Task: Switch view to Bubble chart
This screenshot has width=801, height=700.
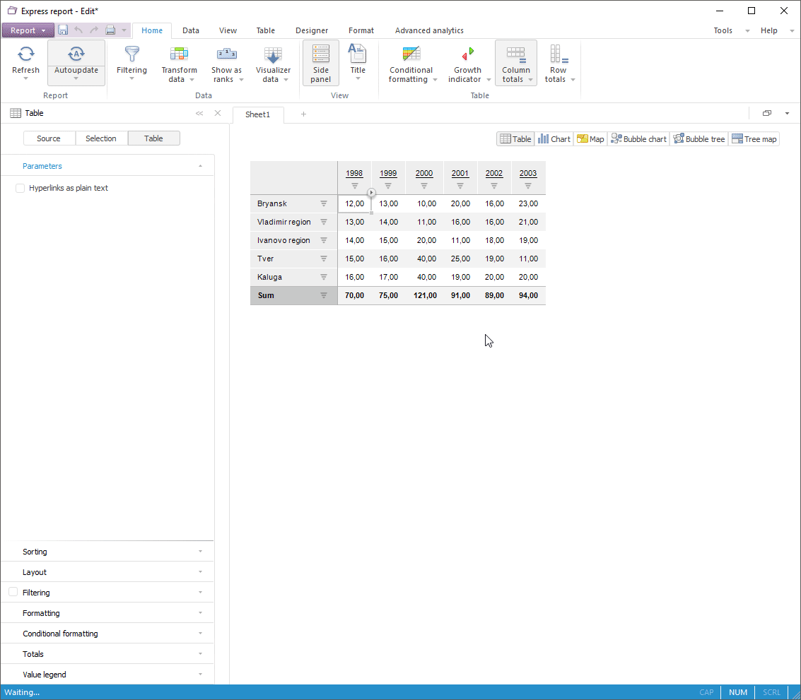Action: pos(638,139)
